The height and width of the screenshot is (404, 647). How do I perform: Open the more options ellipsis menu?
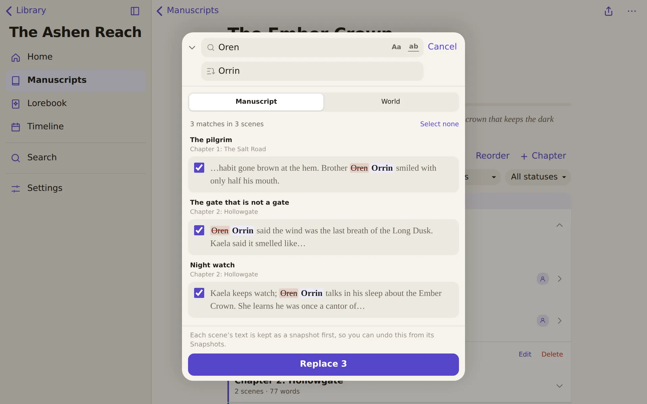coord(632,11)
